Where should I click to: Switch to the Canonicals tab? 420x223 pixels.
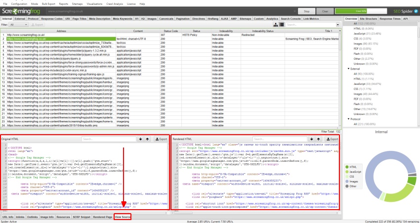166,19
